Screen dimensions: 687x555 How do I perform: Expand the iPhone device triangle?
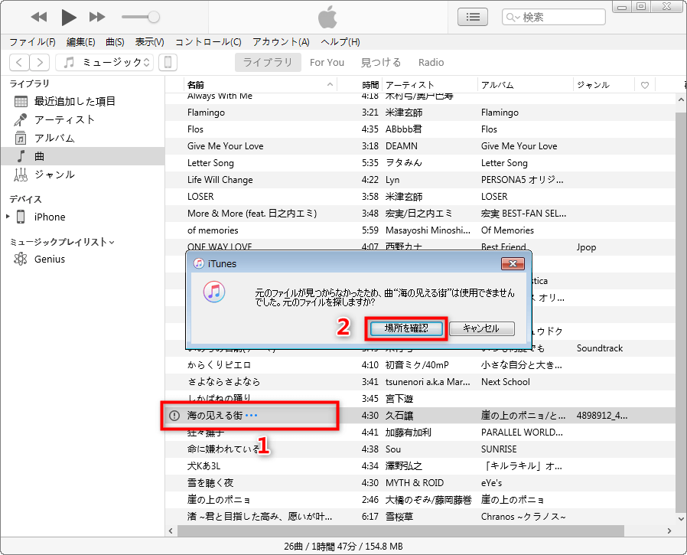click(x=8, y=217)
